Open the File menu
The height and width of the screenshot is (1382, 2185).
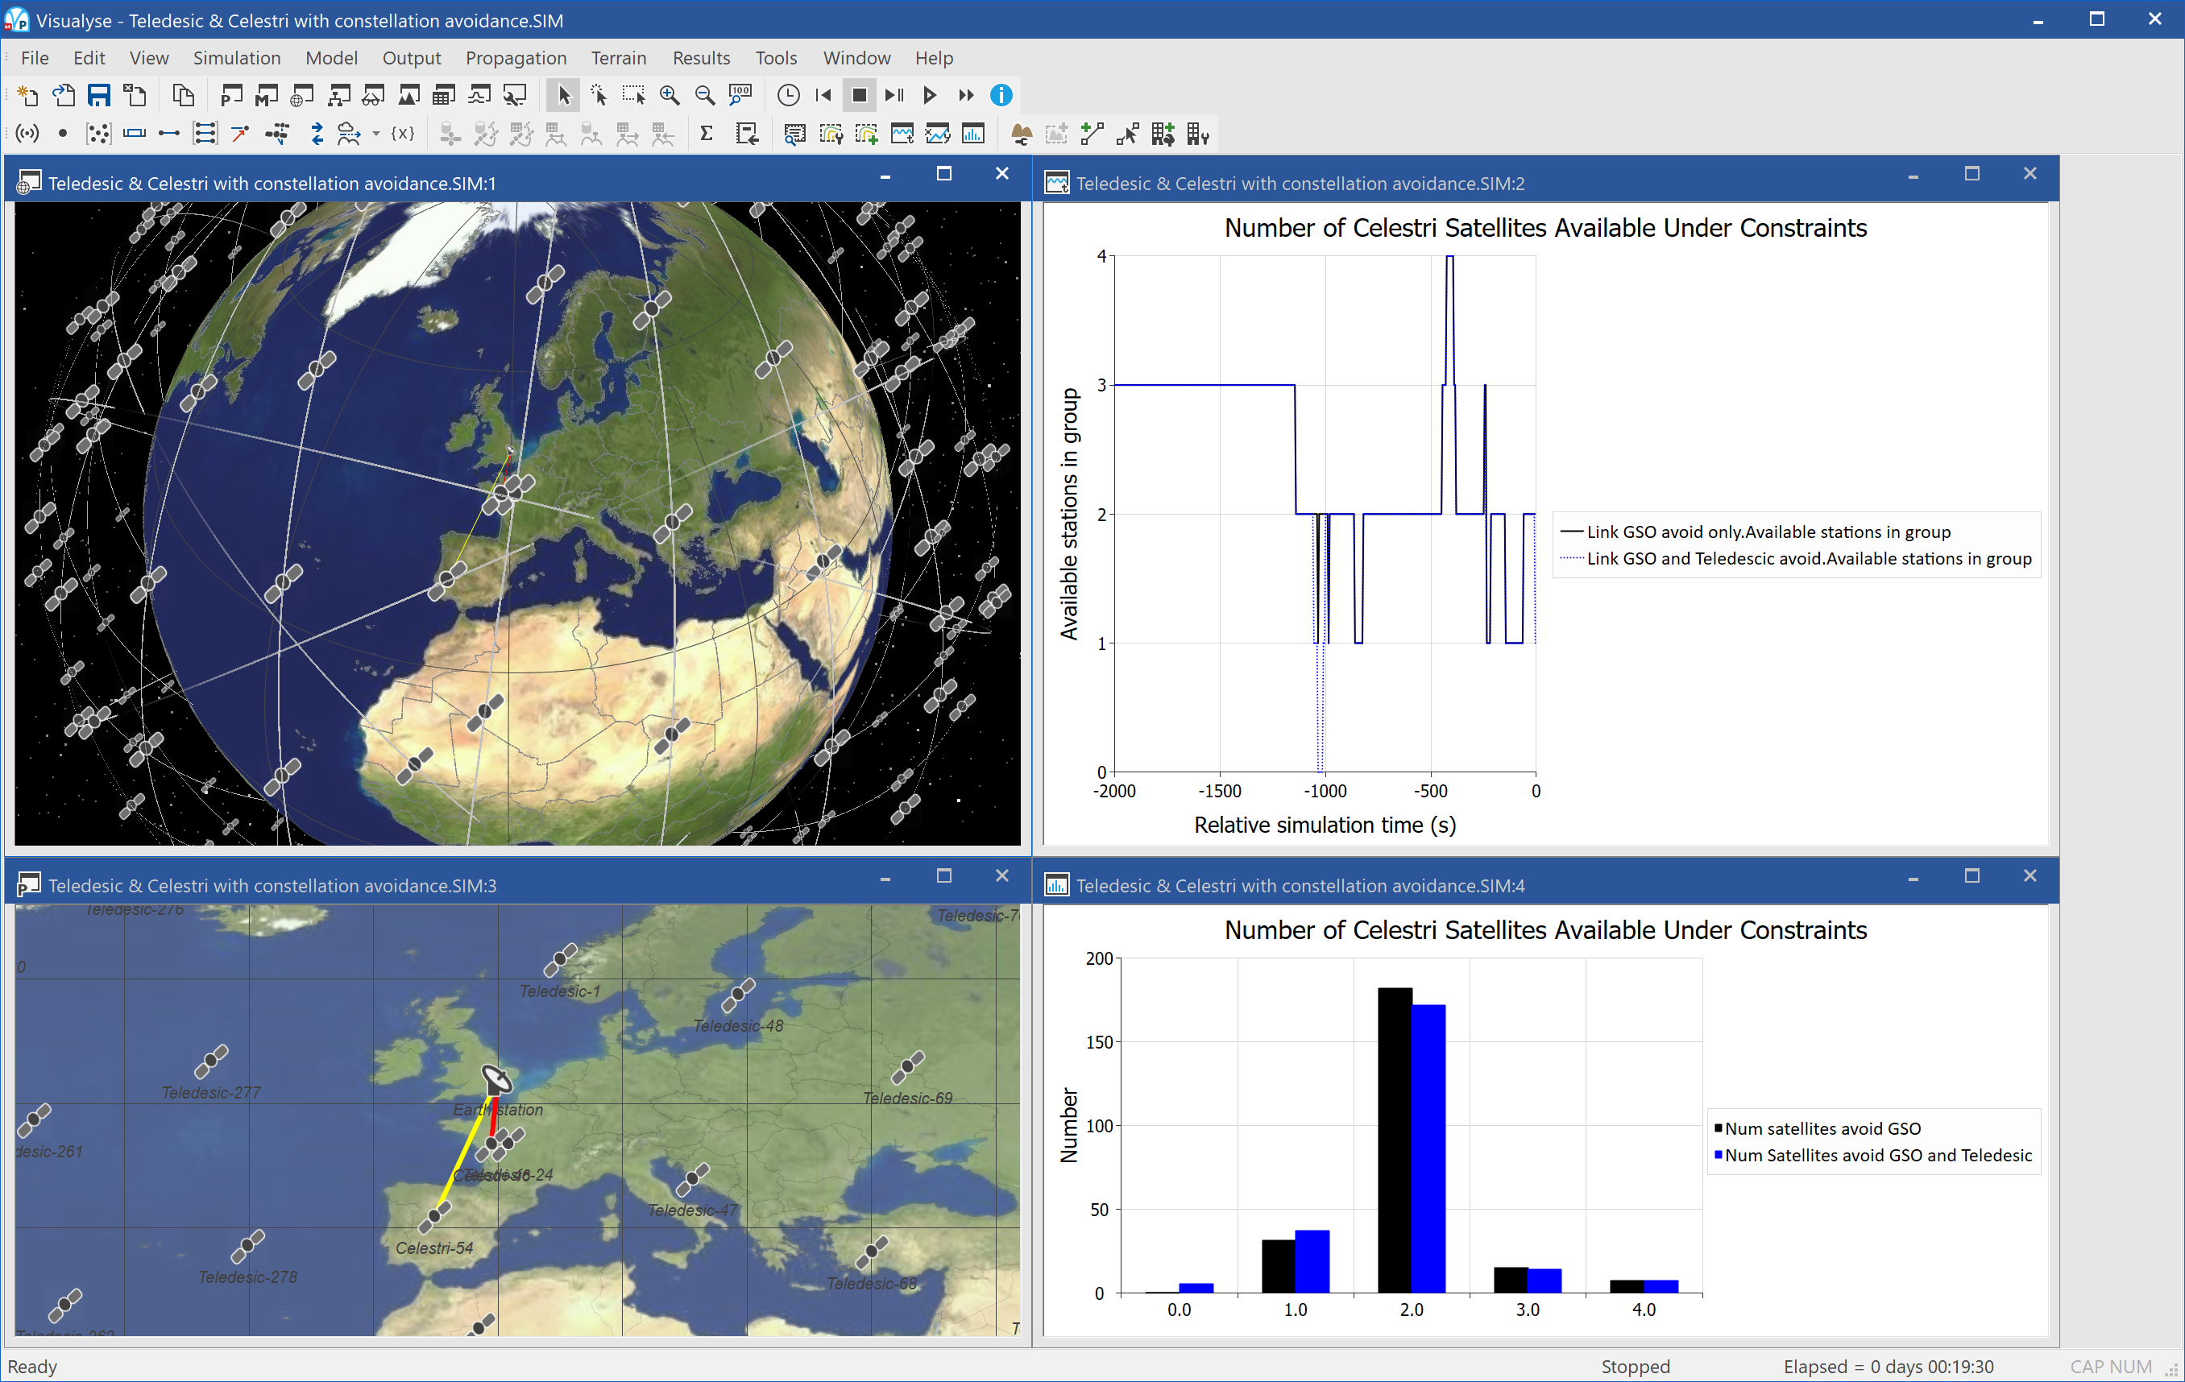tap(35, 58)
